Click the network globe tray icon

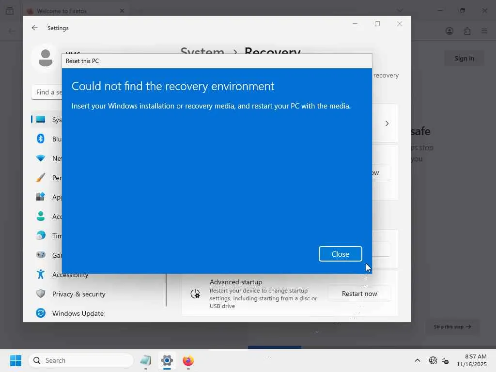point(433,360)
